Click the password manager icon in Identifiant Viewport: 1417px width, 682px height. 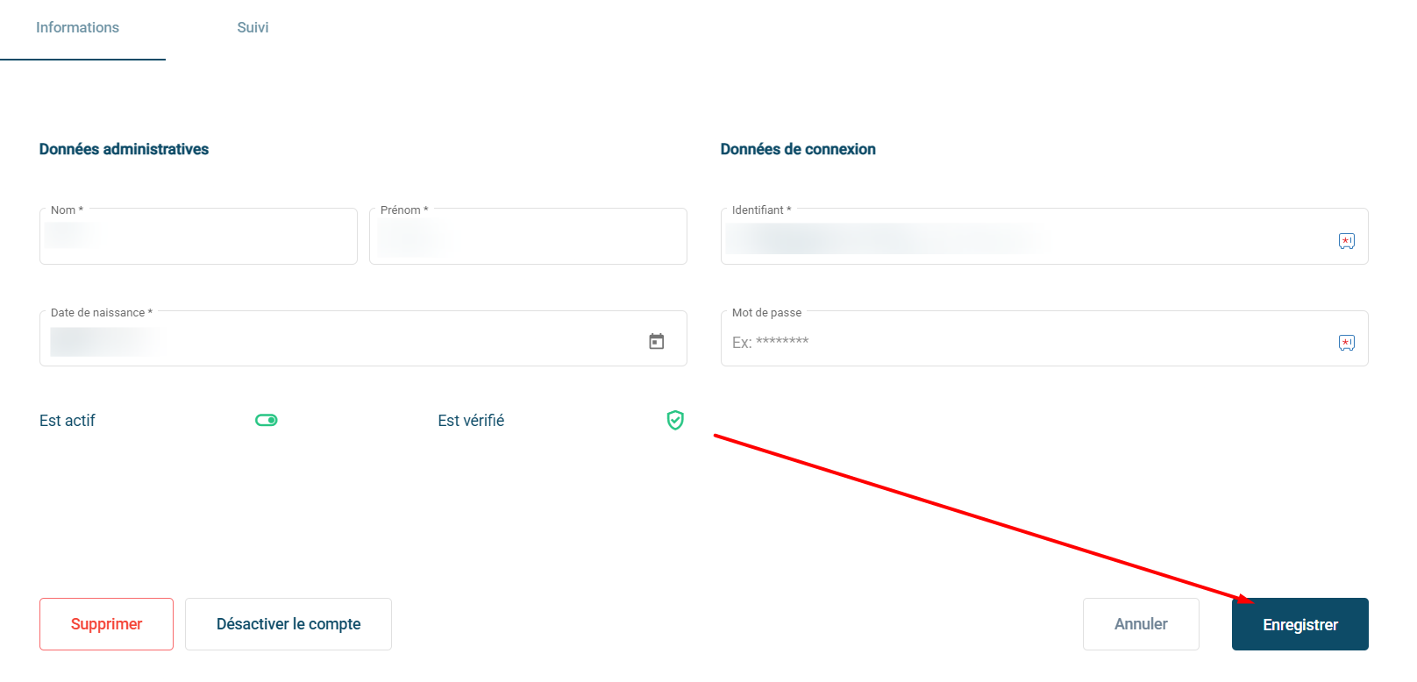(x=1346, y=241)
